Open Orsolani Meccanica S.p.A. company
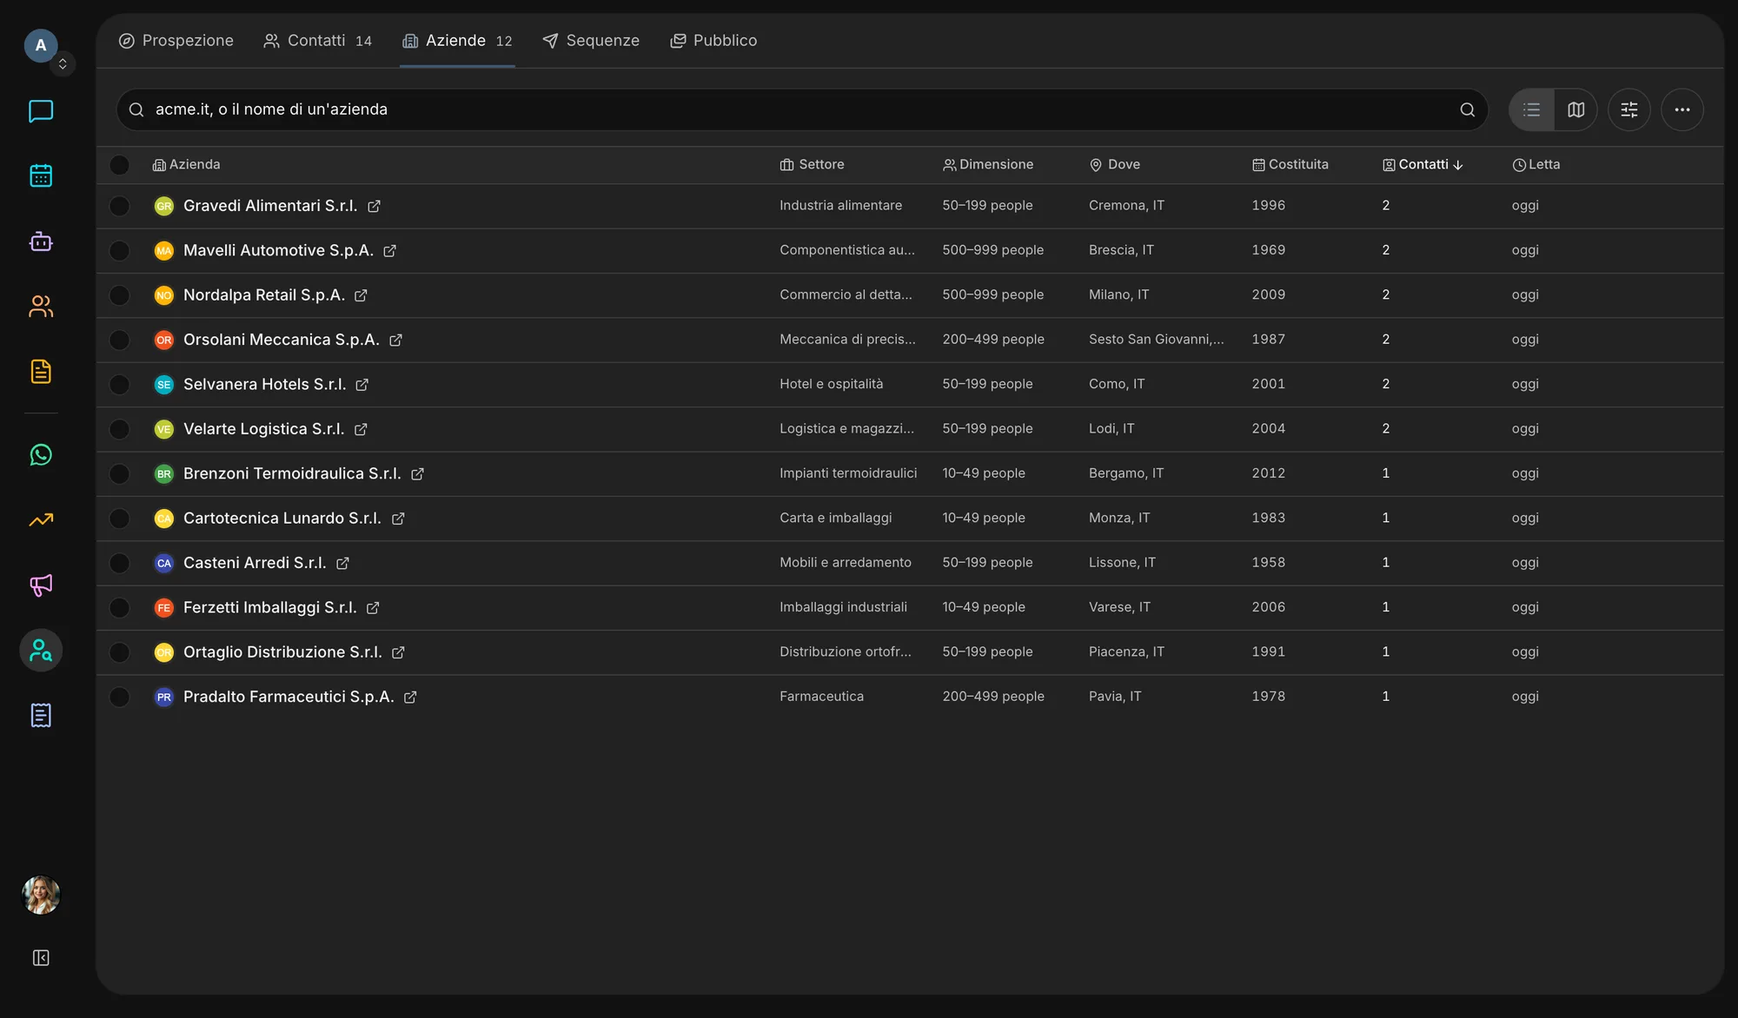This screenshot has width=1738, height=1018. point(282,340)
